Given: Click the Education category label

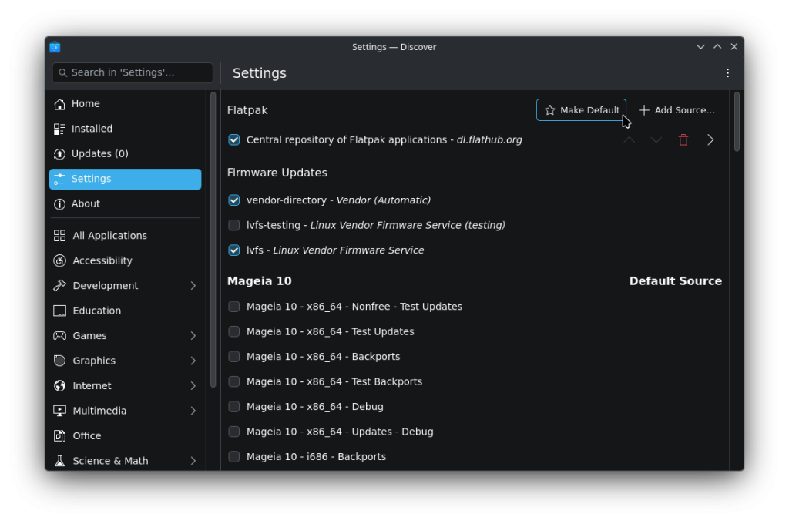Looking at the screenshot, I should [96, 311].
